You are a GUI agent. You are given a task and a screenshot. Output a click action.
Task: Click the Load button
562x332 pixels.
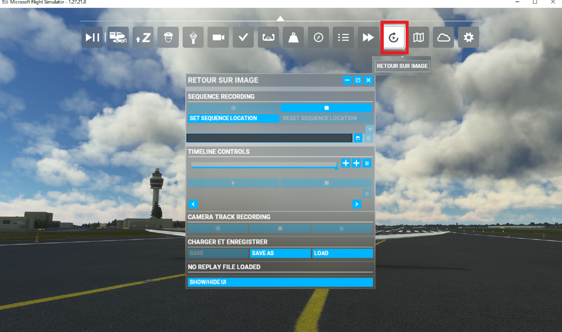pos(342,253)
